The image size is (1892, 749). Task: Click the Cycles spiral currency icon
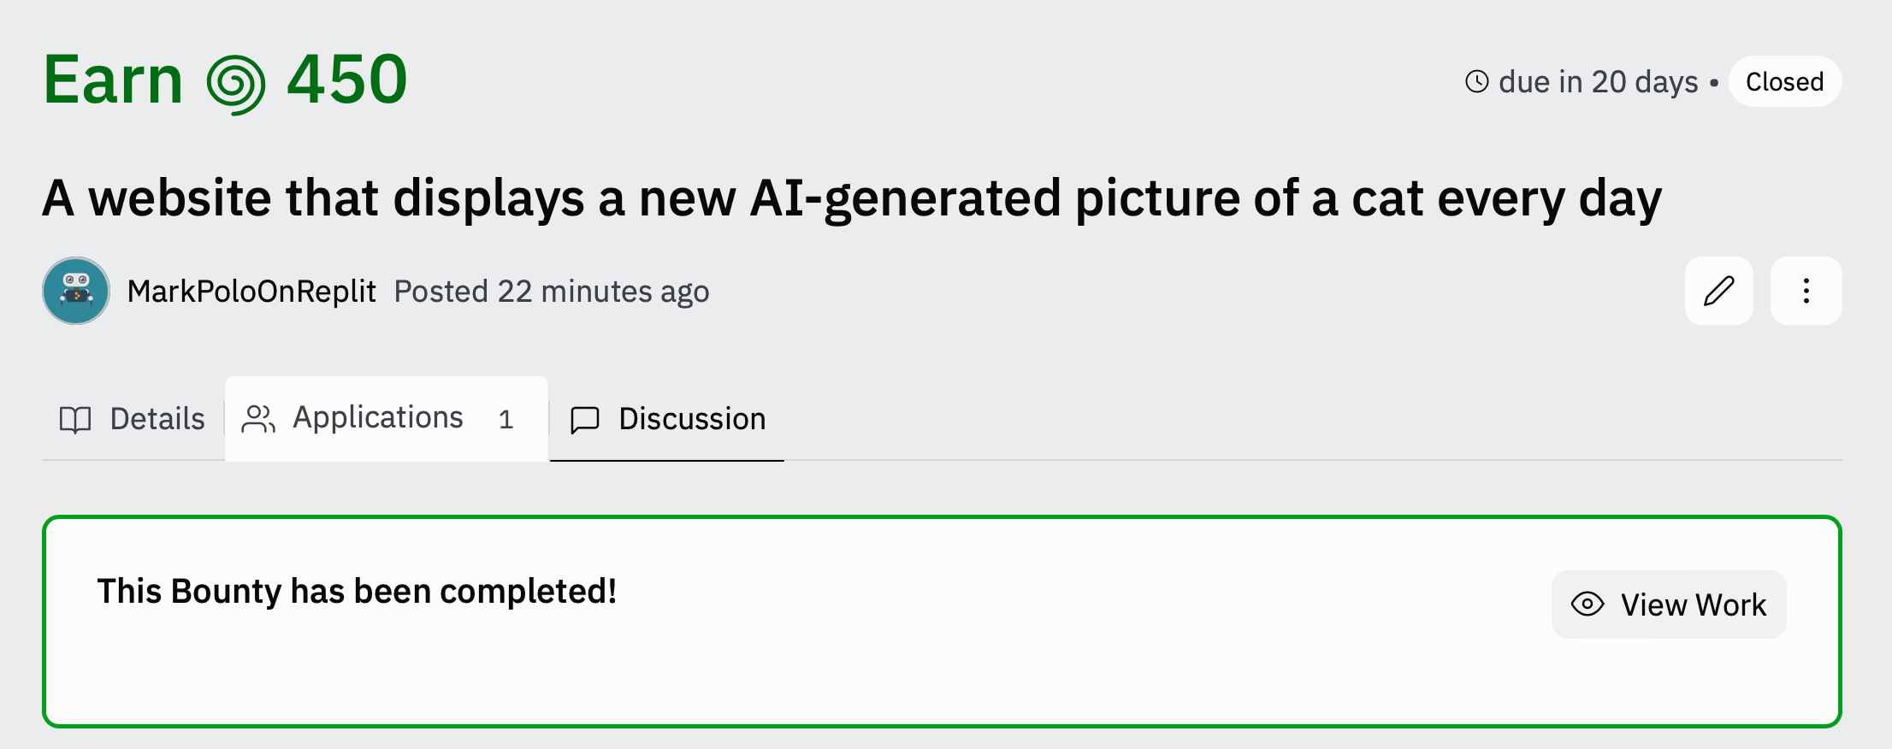pos(236,85)
